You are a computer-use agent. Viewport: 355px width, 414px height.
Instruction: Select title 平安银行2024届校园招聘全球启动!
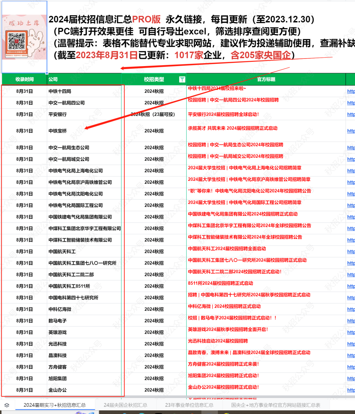click(x=224, y=114)
